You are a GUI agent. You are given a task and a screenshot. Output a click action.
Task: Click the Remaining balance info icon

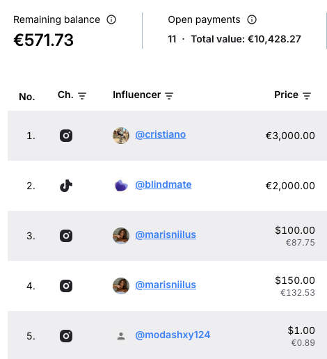pos(111,19)
